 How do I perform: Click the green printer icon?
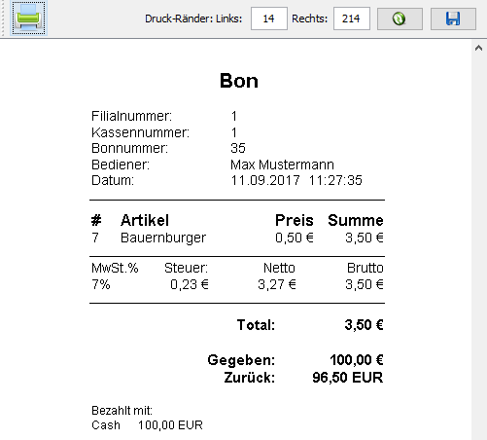pyautogui.click(x=28, y=18)
